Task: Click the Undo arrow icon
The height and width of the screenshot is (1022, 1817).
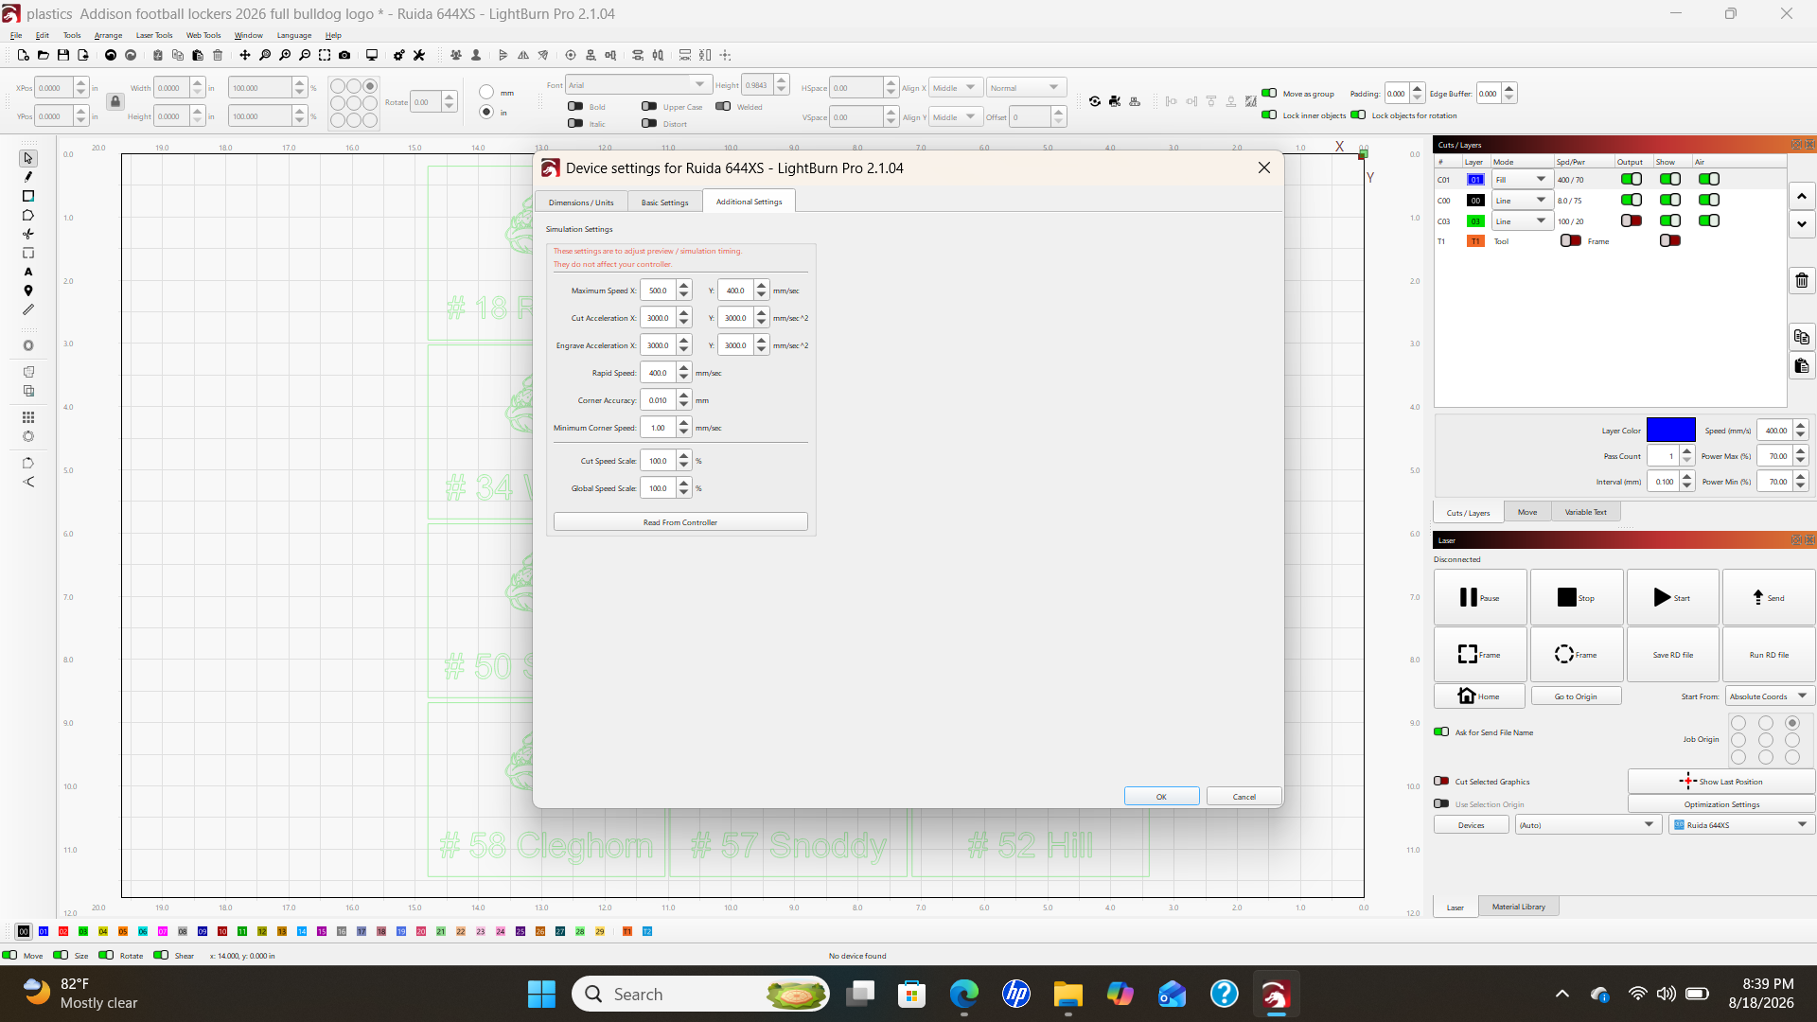Action: pyautogui.click(x=111, y=55)
